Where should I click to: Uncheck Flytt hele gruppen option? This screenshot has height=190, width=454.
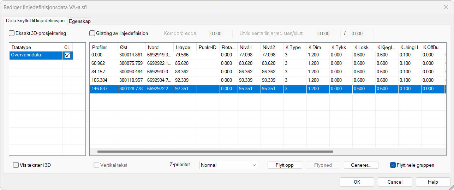(393, 165)
